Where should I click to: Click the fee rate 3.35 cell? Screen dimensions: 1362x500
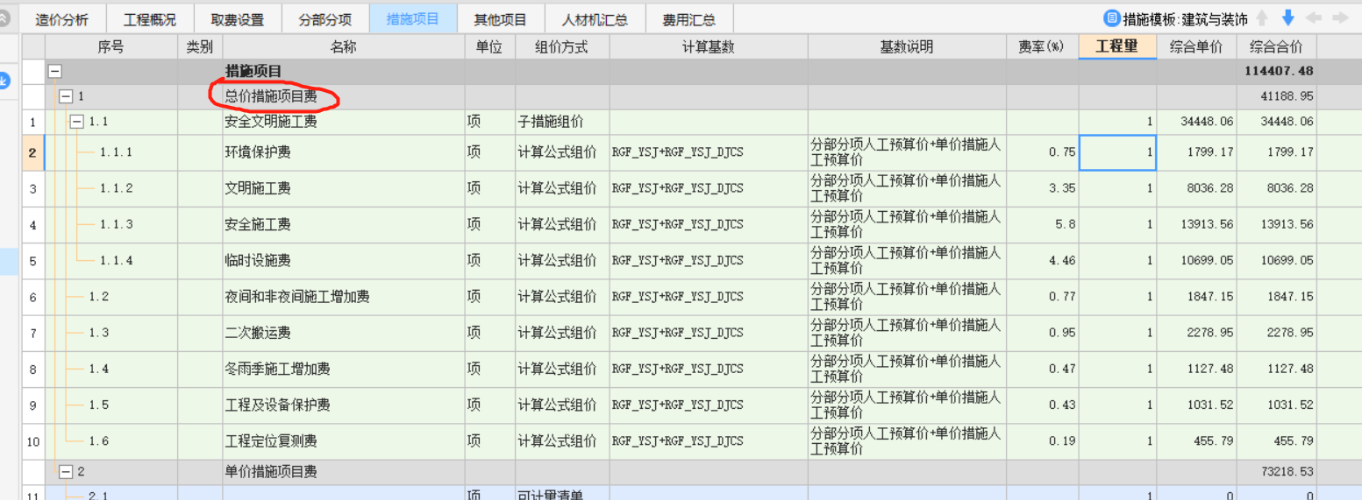pos(1042,188)
